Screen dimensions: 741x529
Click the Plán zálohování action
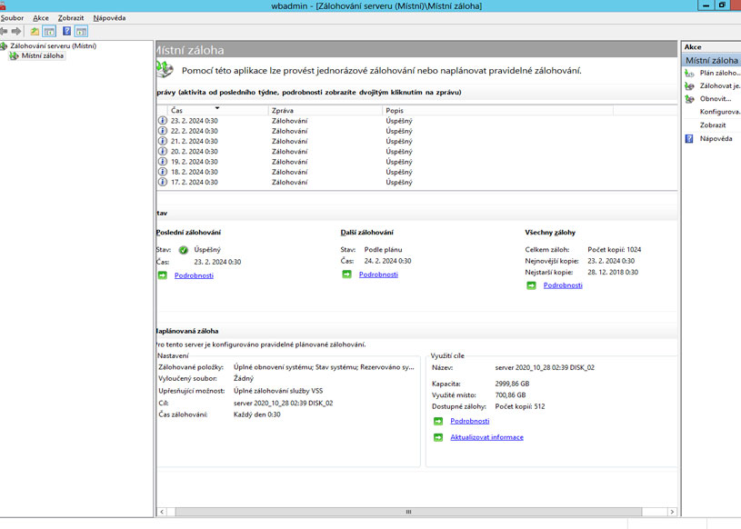(x=719, y=73)
